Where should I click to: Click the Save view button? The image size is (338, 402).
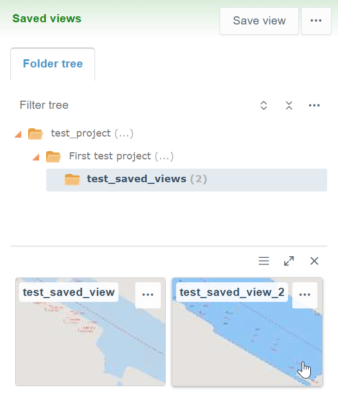tap(259, 21)
